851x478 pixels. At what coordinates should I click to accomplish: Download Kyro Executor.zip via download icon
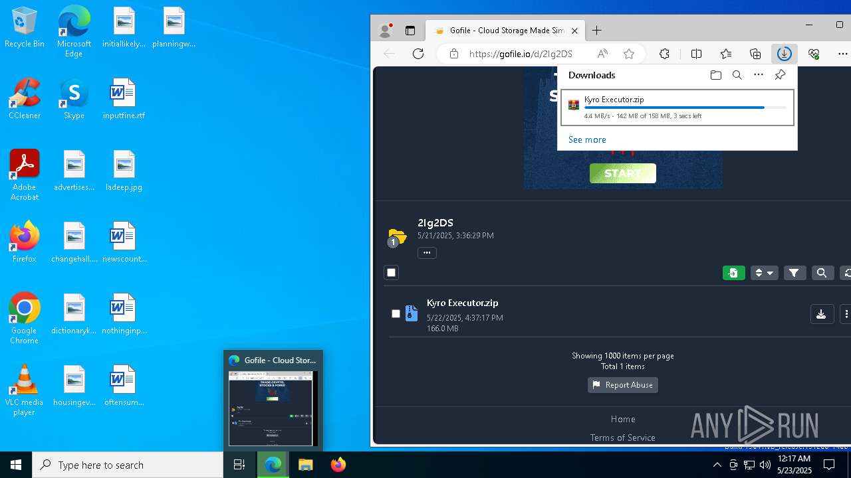tap(822, 314)
